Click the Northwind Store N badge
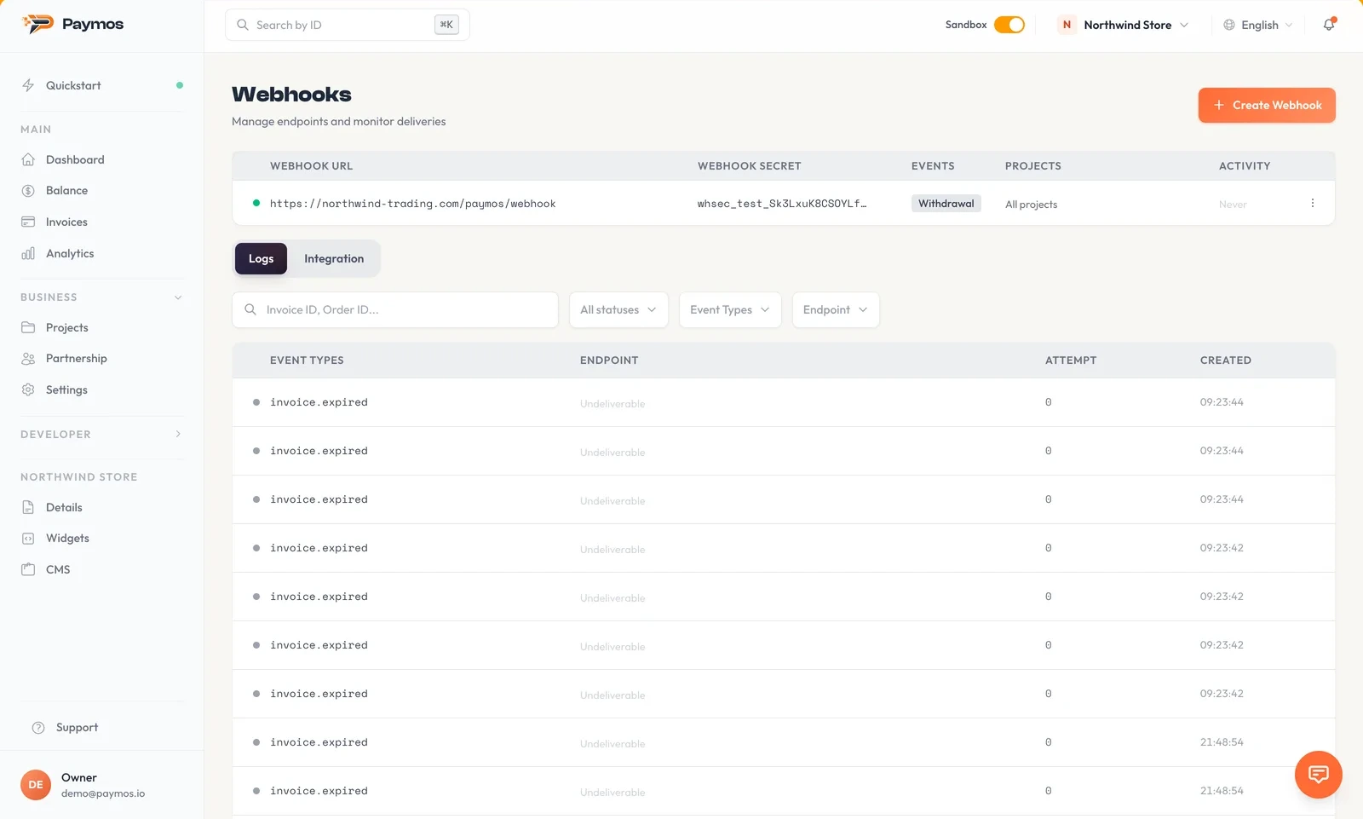Image resolution: width=1363 pixels, height=819 pixels. 1067,25
